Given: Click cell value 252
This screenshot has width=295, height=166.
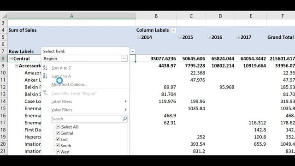Looking at the screenshot, I should click(201, 137).
